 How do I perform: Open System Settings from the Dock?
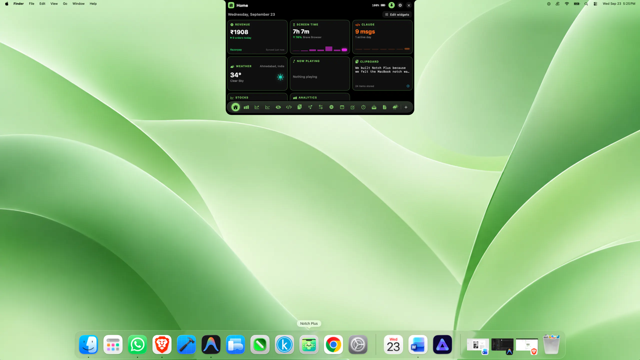(358, 344)
